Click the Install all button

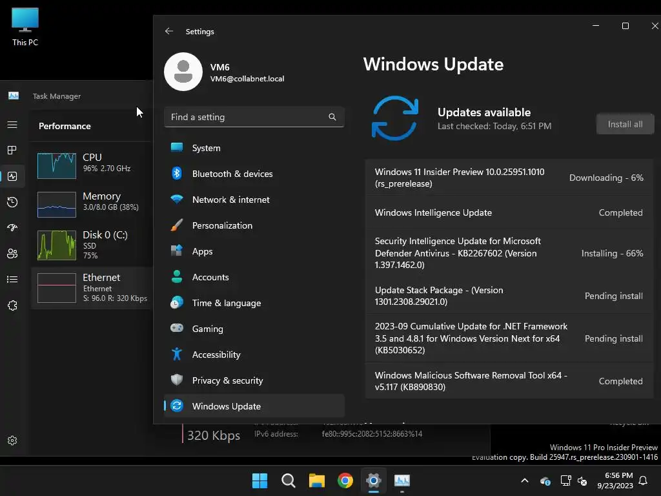pyautogui.click(x=625, y=124)
